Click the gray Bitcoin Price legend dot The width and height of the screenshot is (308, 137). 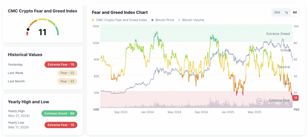pyautogui.click(x=152, y=20)
